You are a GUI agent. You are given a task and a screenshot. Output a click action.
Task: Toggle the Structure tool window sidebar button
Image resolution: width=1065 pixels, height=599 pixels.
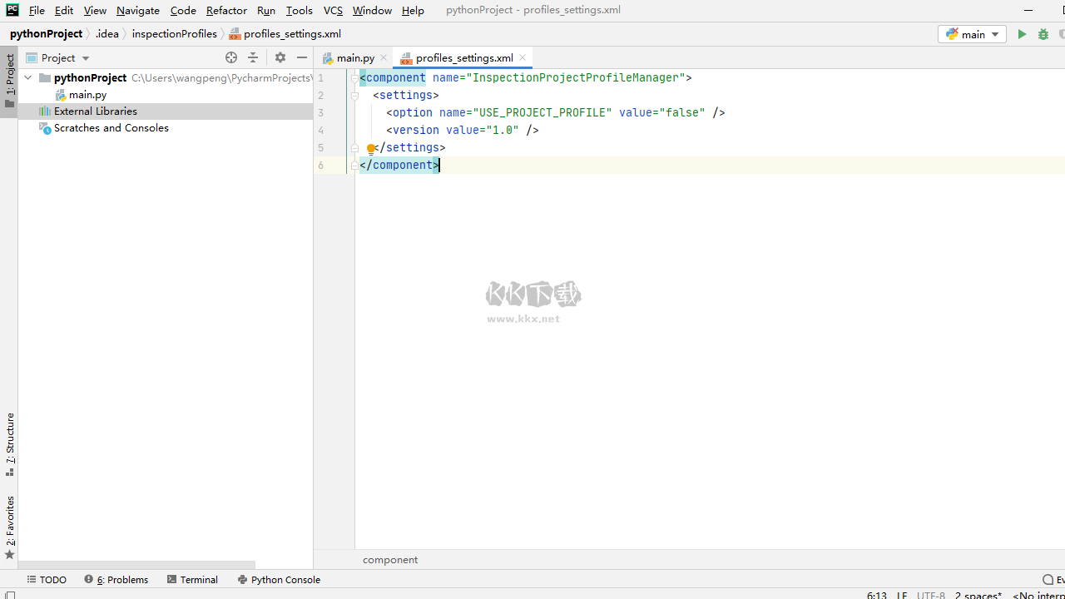point(9,443)
